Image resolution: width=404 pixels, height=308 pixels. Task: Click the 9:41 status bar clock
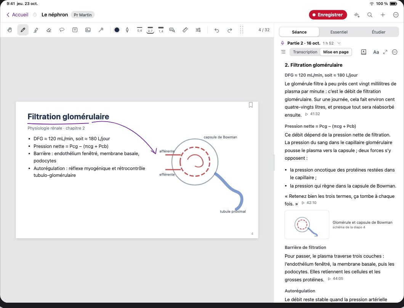click(x=11, y=3)
